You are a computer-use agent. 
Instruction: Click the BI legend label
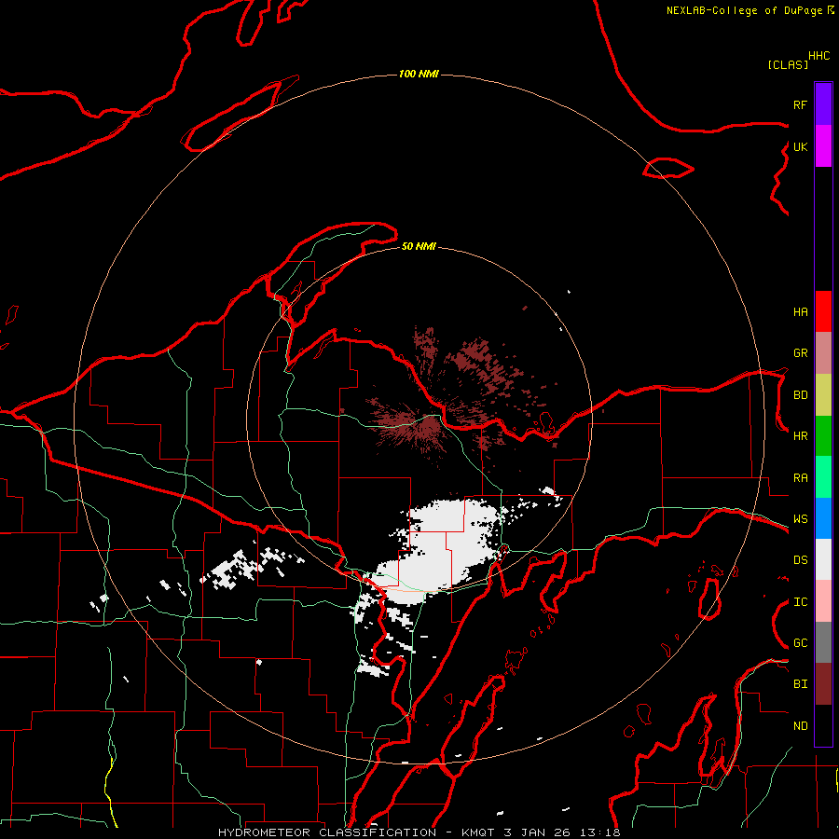[x=800, y=684]
